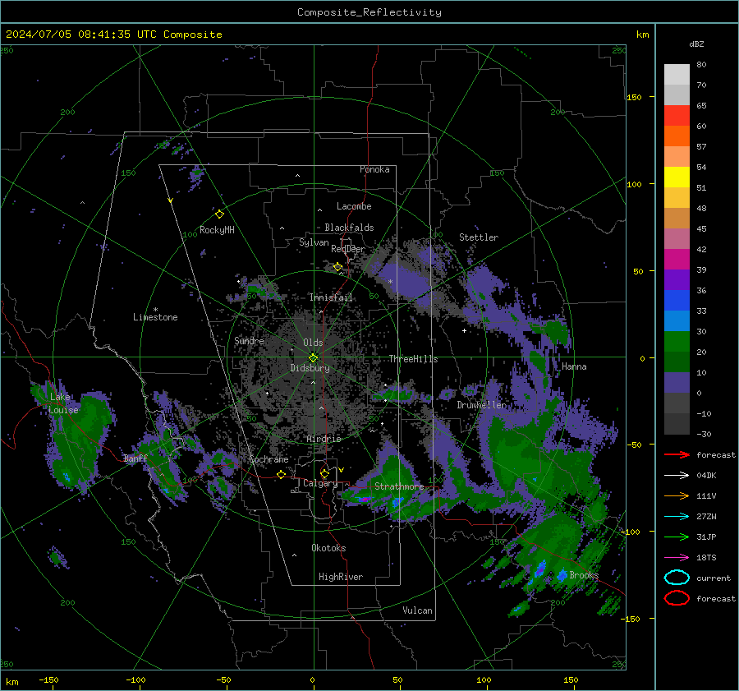Select the Stettler town label
Viewport: 739px width, 691px height.
(479, 237)
